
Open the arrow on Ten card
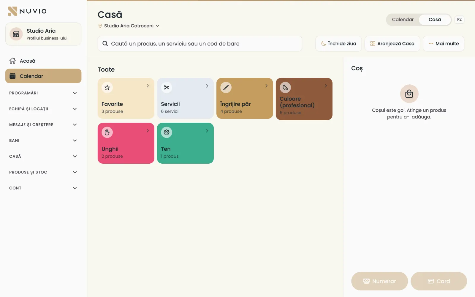[x=207, y=131]
